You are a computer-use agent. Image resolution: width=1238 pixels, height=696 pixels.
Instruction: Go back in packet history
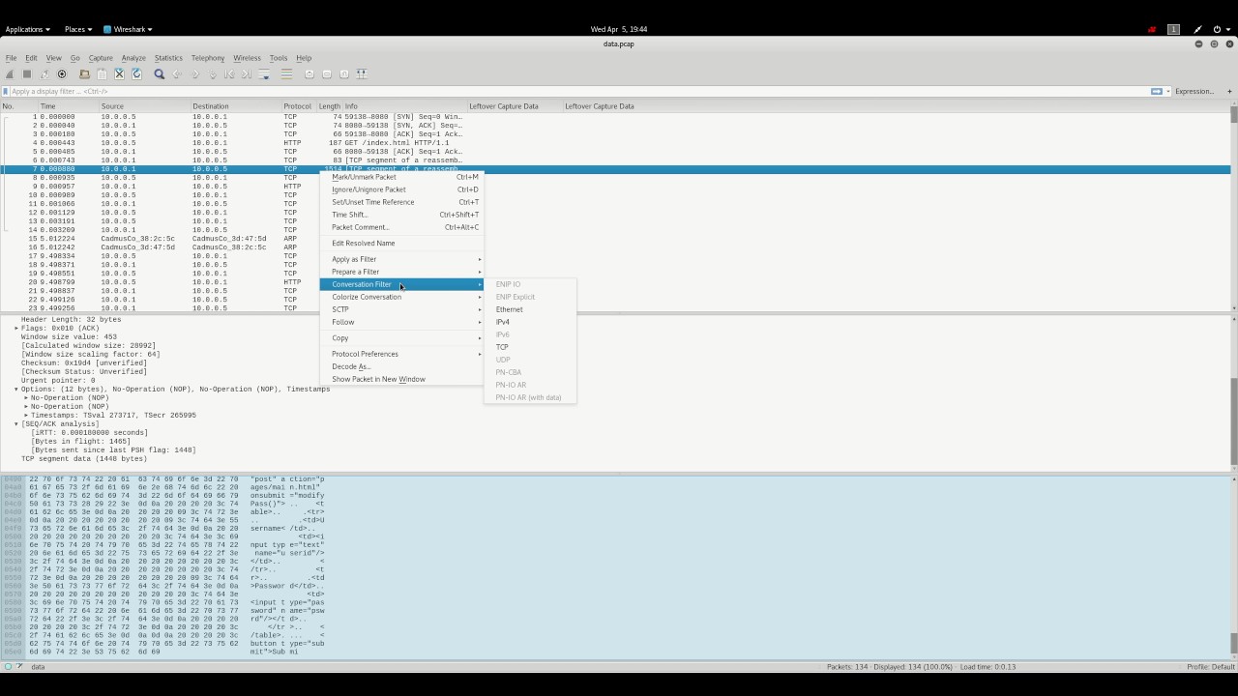click(x=177, y=73)
